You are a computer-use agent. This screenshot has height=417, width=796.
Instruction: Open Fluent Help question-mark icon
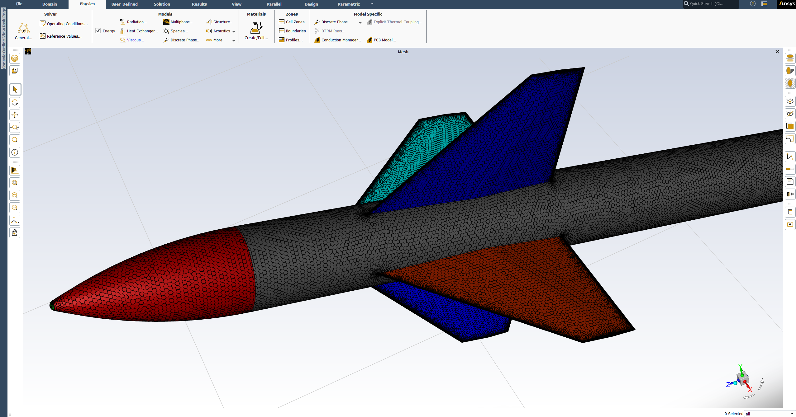coord(753,4)
